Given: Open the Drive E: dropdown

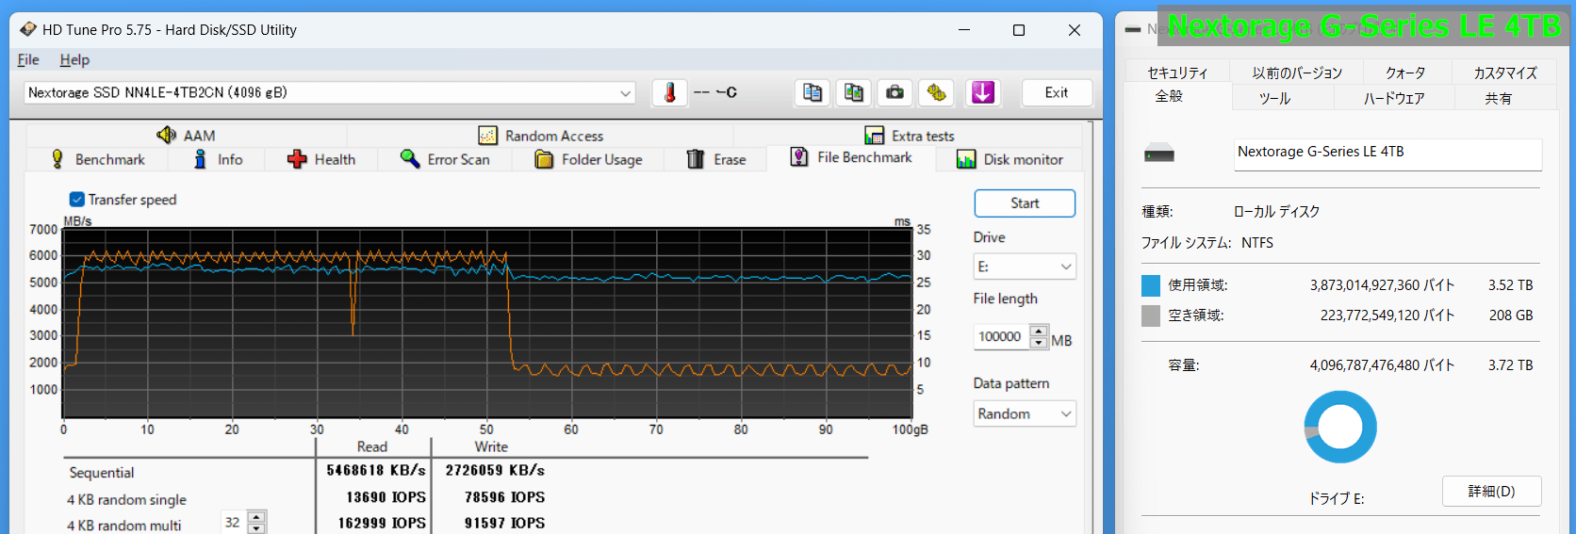Looking at the screenshot, I should point(1025,267).
